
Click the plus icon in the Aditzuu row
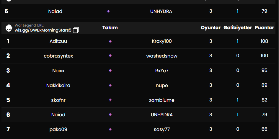(x=110, y=41)
